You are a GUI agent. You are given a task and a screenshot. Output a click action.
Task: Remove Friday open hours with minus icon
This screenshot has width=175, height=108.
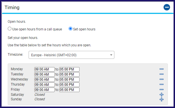(x=162, y=90)
